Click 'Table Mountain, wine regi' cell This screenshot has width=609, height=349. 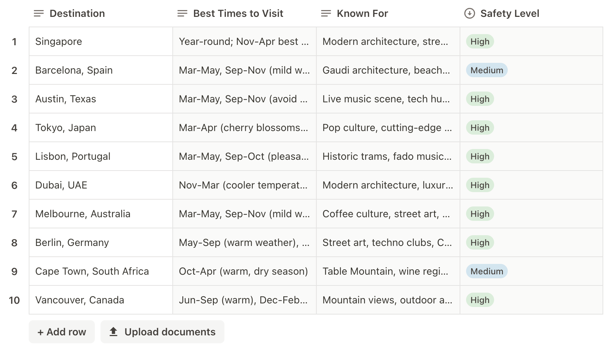click(x=388, y=271)
